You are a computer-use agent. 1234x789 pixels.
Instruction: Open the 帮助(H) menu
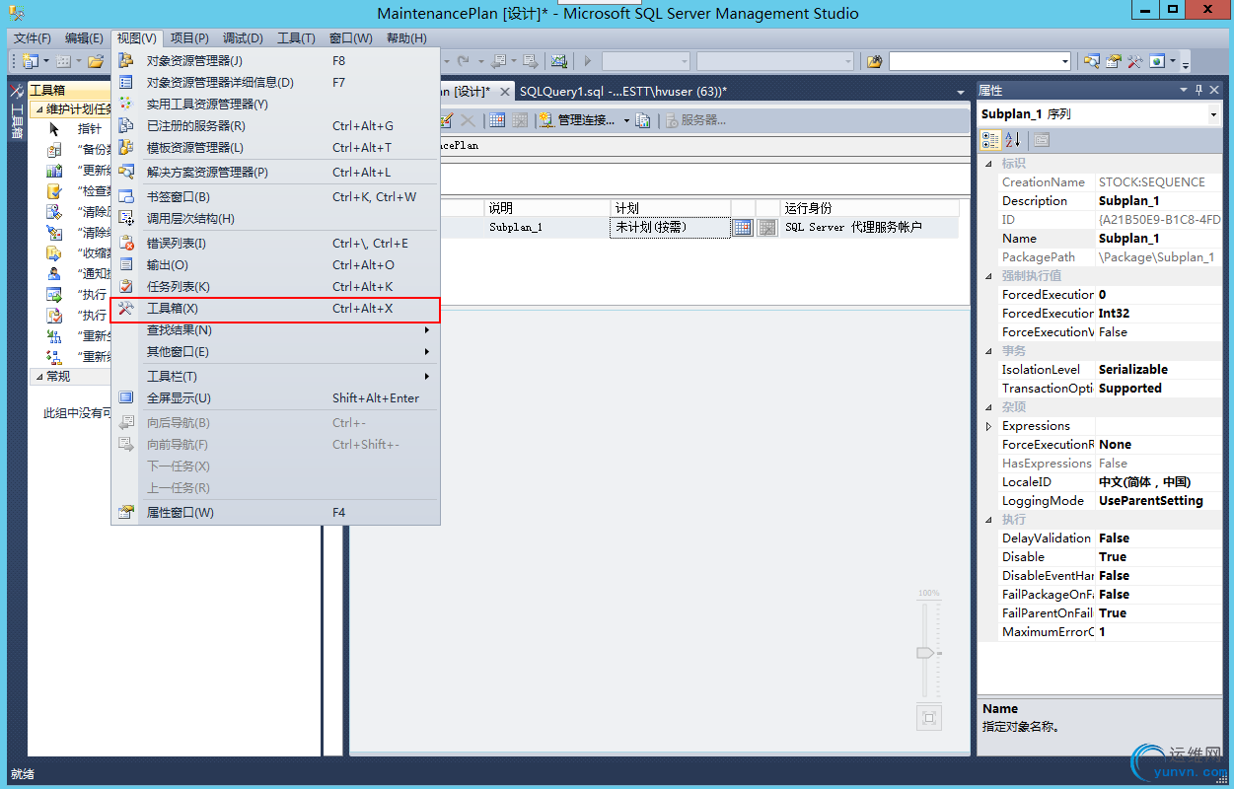click(406, 38)
